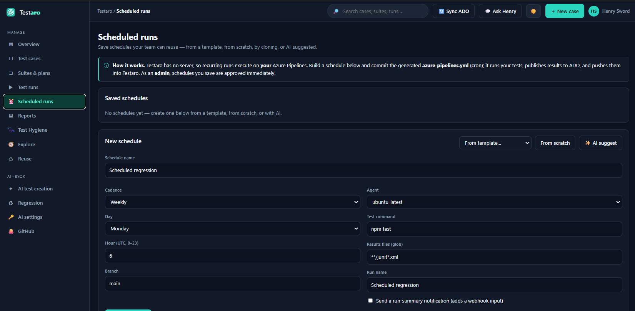This screenshot has height=311, width=635.
Task: Click the GitHub octopus icon
Action: click(x=11, y=232)
